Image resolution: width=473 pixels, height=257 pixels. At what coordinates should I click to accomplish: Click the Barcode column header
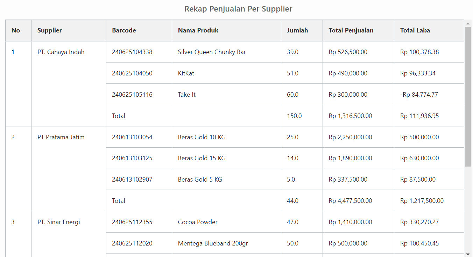pyautogui.click(x=124, y=30)
